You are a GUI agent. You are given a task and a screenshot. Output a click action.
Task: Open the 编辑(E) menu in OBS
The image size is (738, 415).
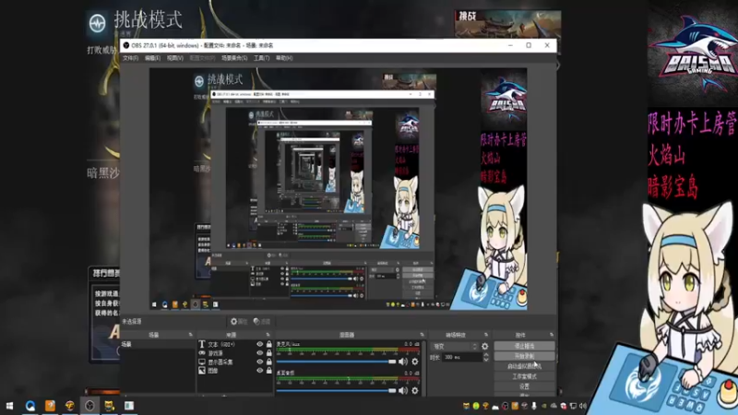(152, 58)
